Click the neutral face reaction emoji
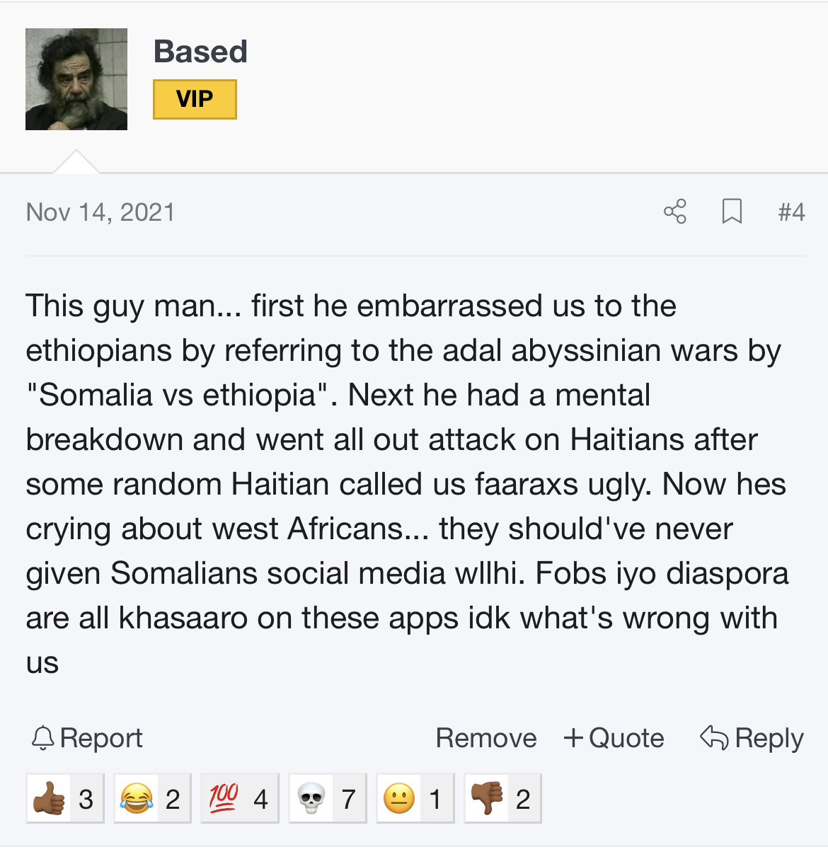 (399, 799)
